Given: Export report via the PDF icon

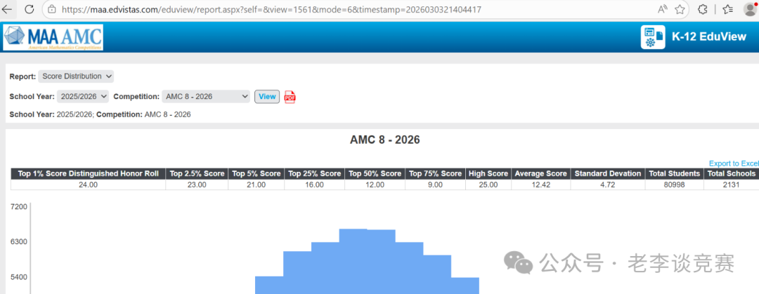Looking at the screenshot, I should tap(290, 97).
